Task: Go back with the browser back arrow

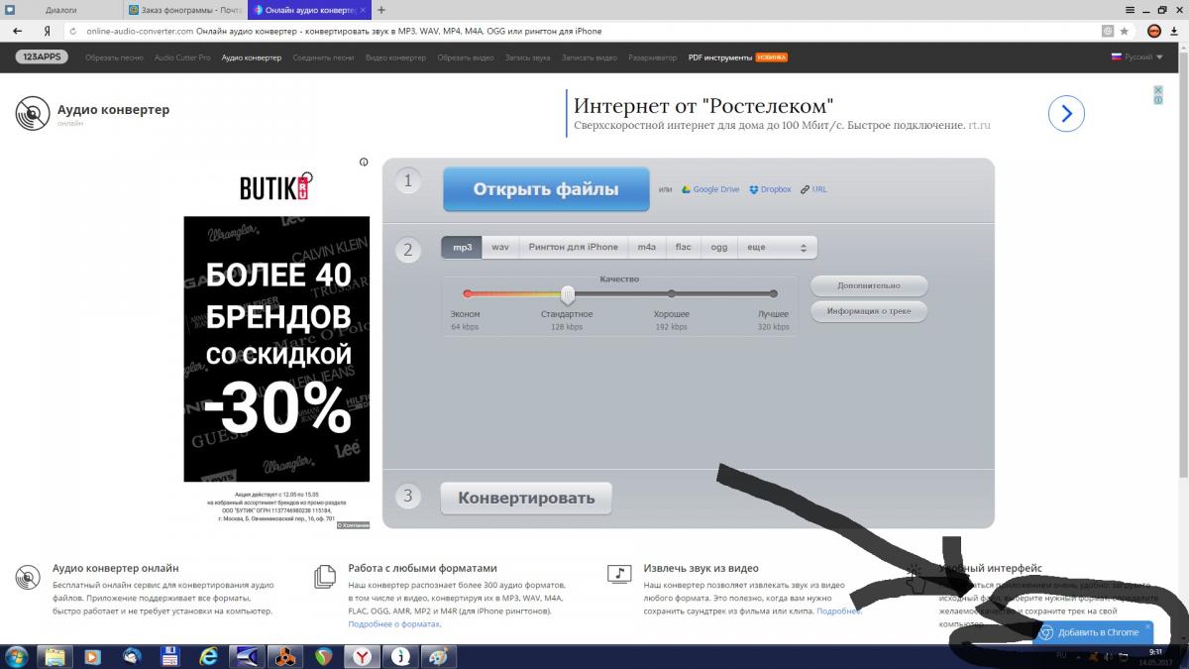Action: 18,31
